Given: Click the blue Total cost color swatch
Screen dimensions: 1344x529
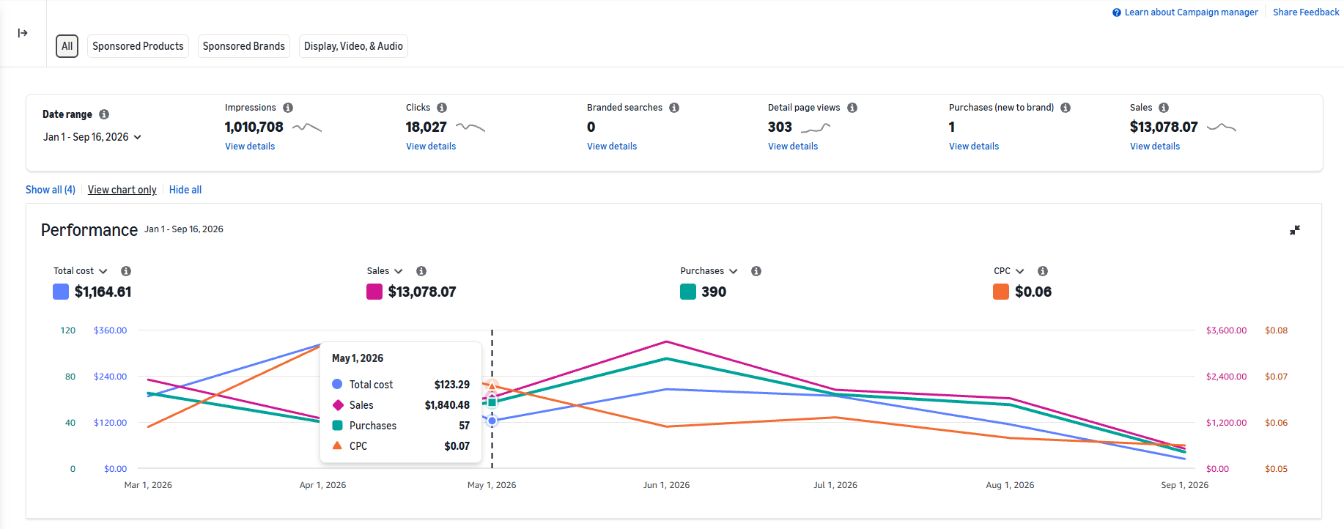Looking at the screenshot, I should tap(61, 292).
